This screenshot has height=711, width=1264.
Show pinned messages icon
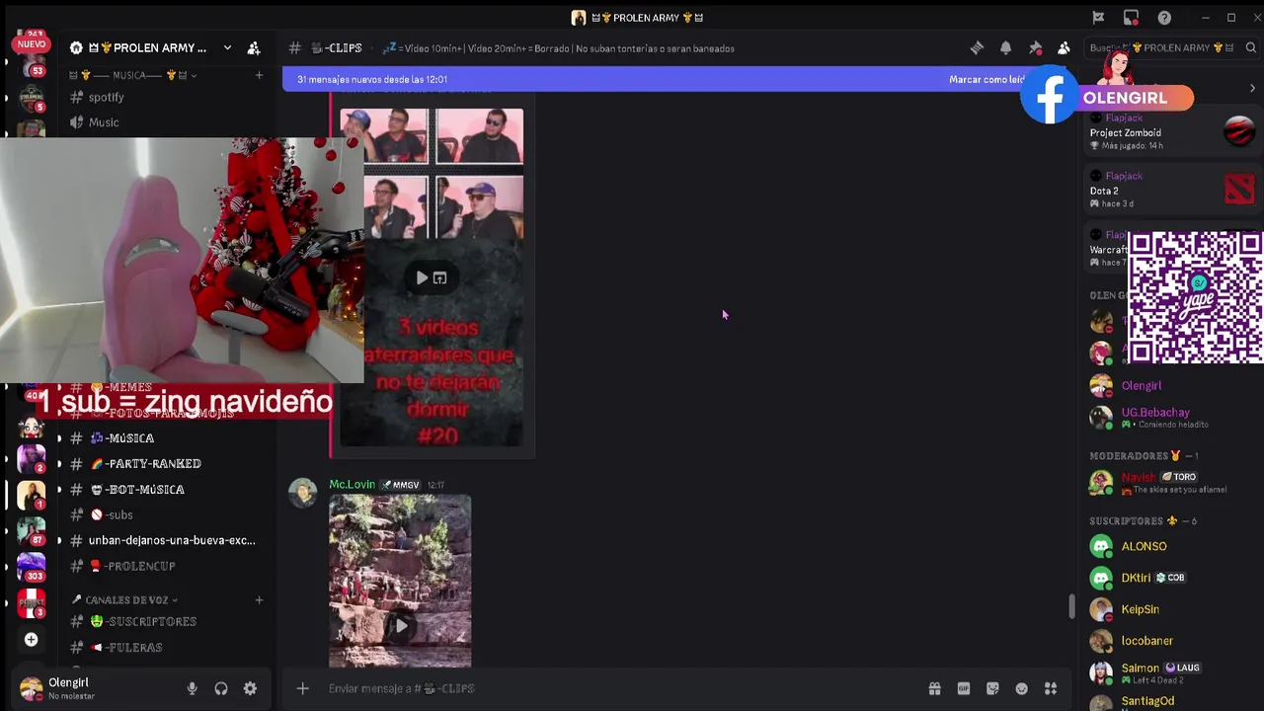[1035, 47]
